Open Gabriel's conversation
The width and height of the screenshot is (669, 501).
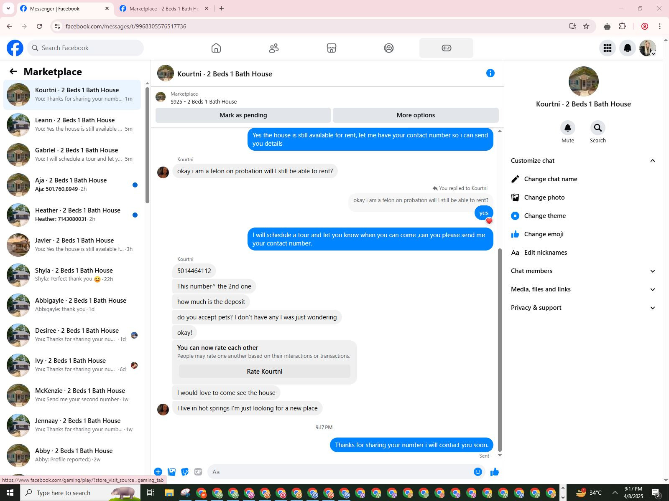[x=72, y=154]
